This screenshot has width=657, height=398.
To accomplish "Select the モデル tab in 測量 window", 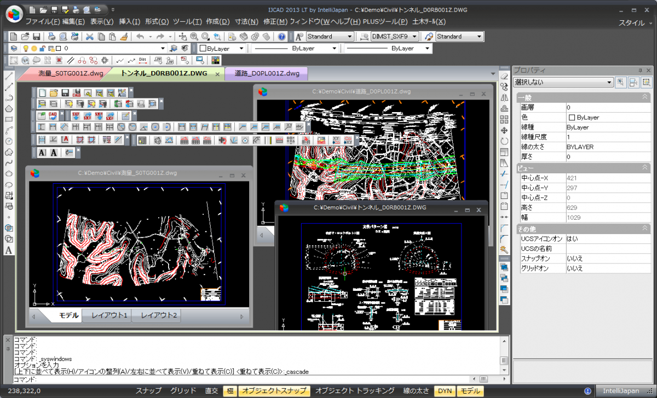I will click(69, 315).
